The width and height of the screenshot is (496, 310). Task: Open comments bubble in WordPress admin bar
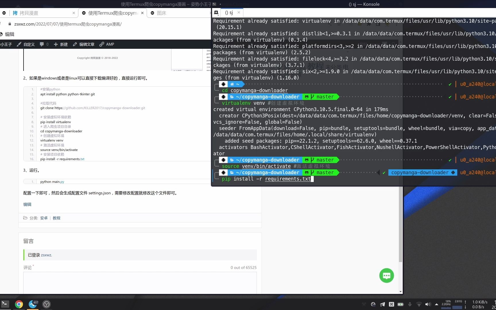(44, 44)
